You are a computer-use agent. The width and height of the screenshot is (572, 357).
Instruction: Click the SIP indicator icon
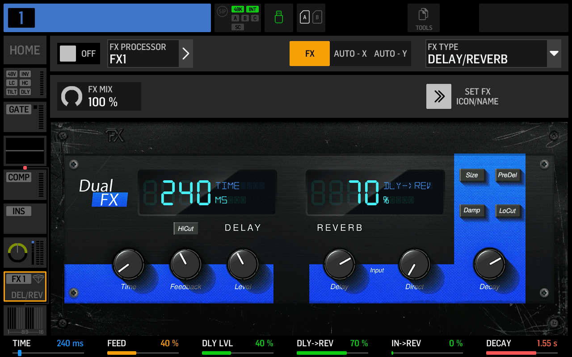click(222, 12)
